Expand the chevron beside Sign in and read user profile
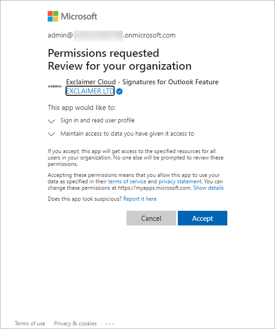The image size is (275, 329). tap(51, 121)
